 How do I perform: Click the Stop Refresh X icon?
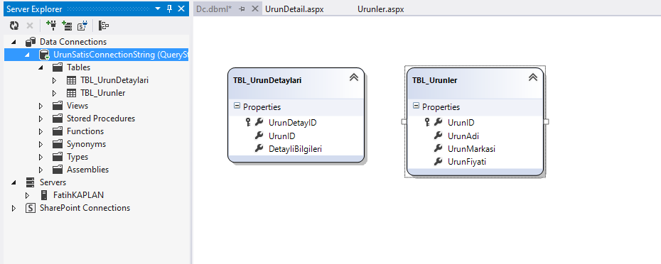[x=30, y=26]
